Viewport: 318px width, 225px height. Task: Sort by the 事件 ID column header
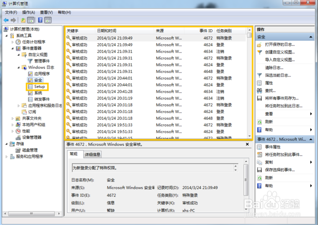pyautogui.click(x=199, y=31)
